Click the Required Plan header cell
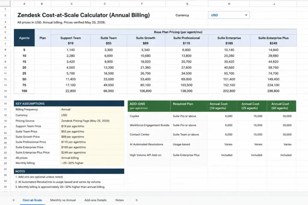The width and height of the screenshot is (308, 205). 189,106
